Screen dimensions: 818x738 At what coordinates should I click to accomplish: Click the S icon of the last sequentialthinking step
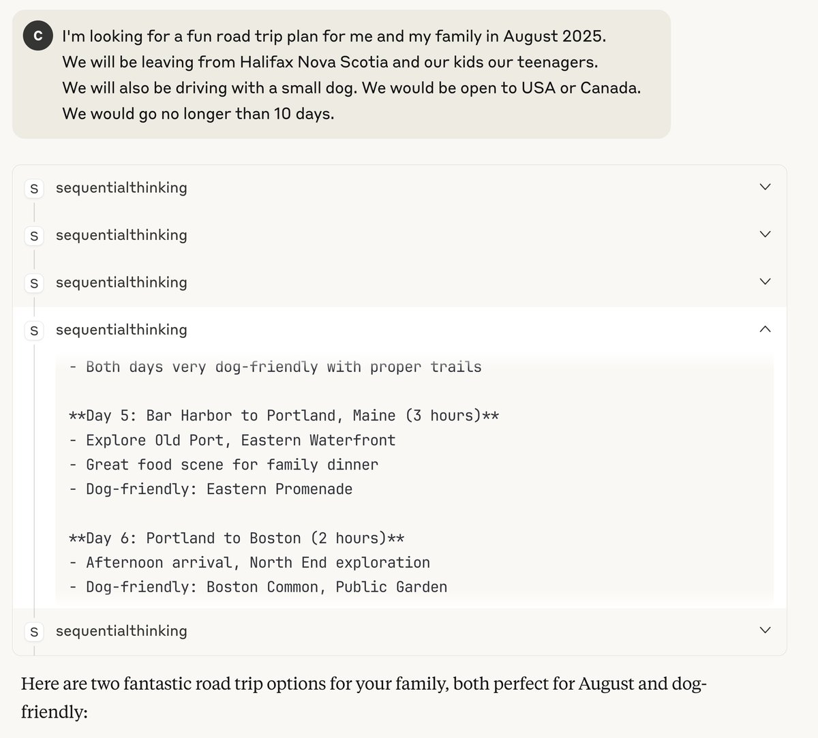coord(34,632)
